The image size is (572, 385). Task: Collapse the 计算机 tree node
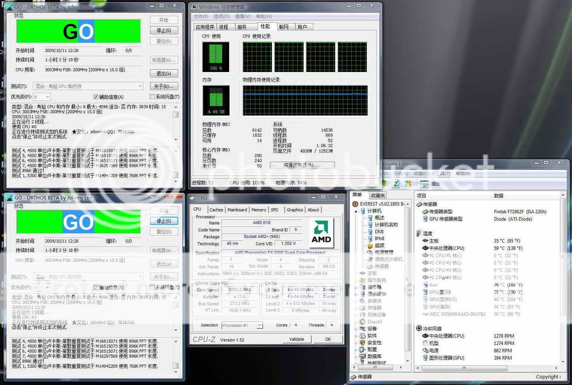tap(356, 211)
